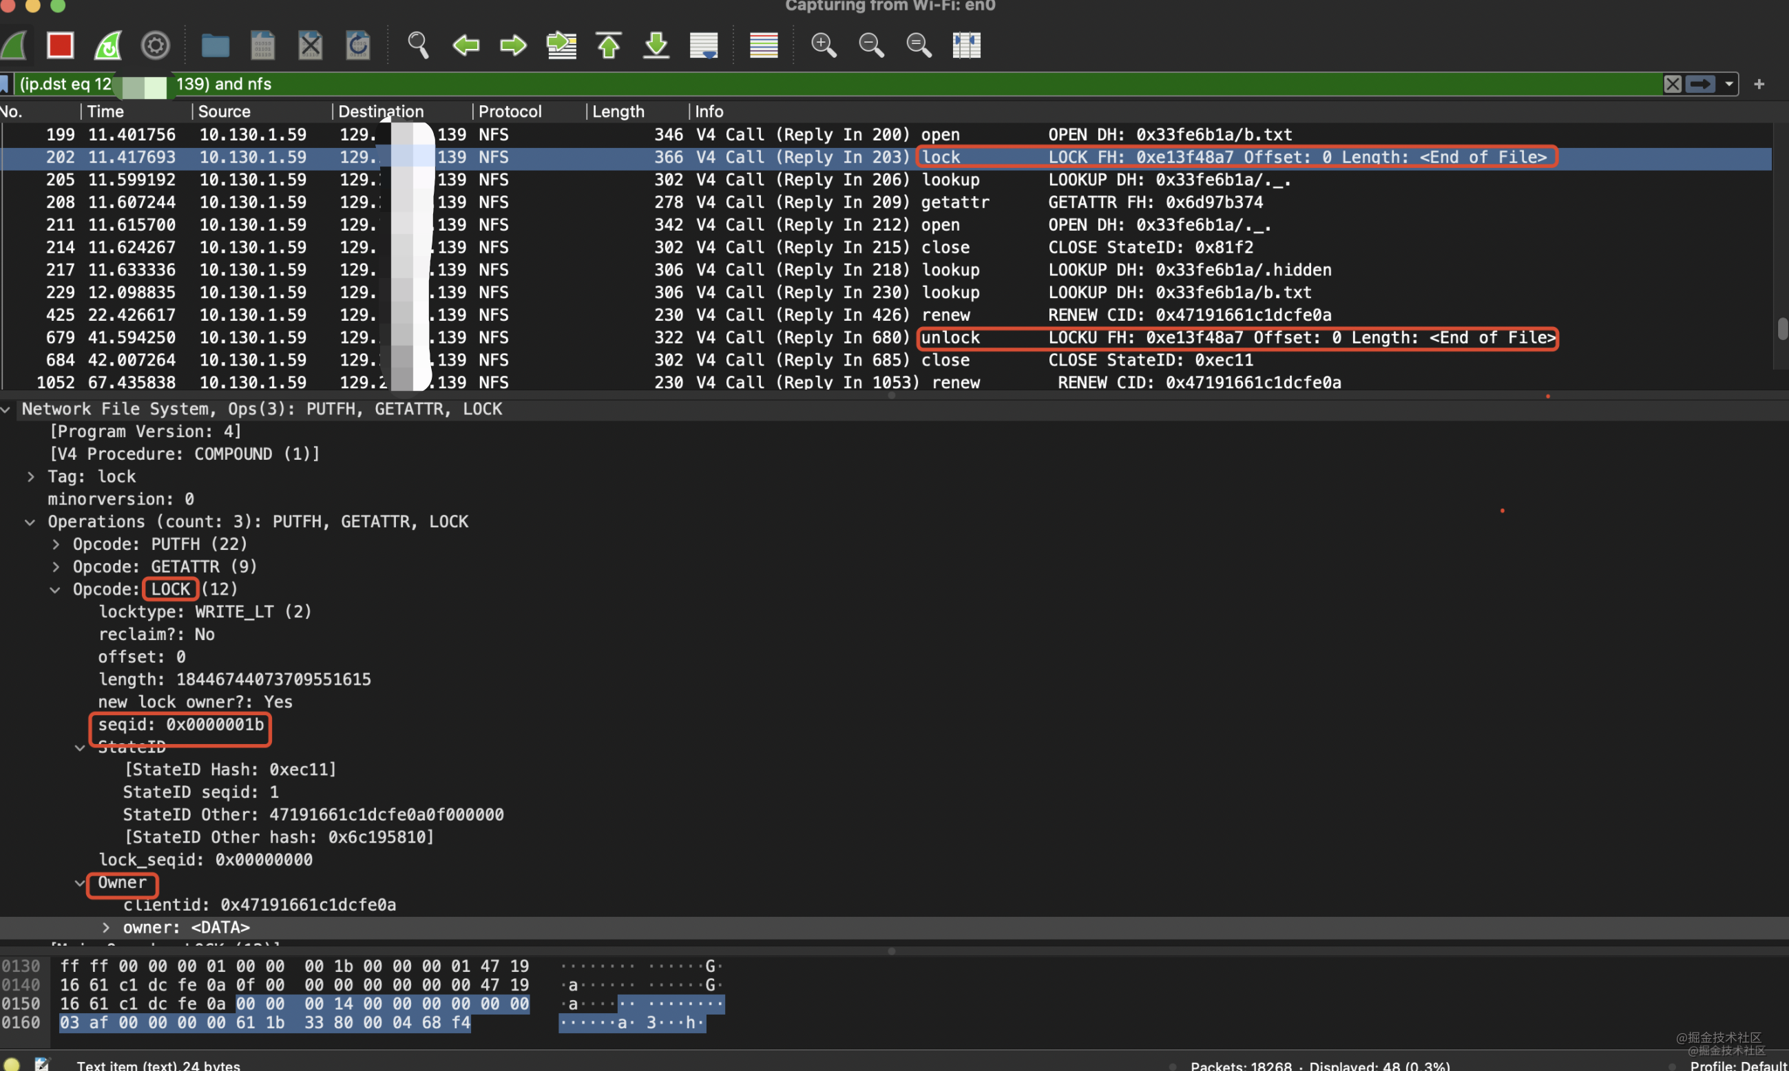Image resolution: width=1789 pixels, height=1071 pixels.
Task: Sort by the Time column header
Action: [x=136, y=111]
